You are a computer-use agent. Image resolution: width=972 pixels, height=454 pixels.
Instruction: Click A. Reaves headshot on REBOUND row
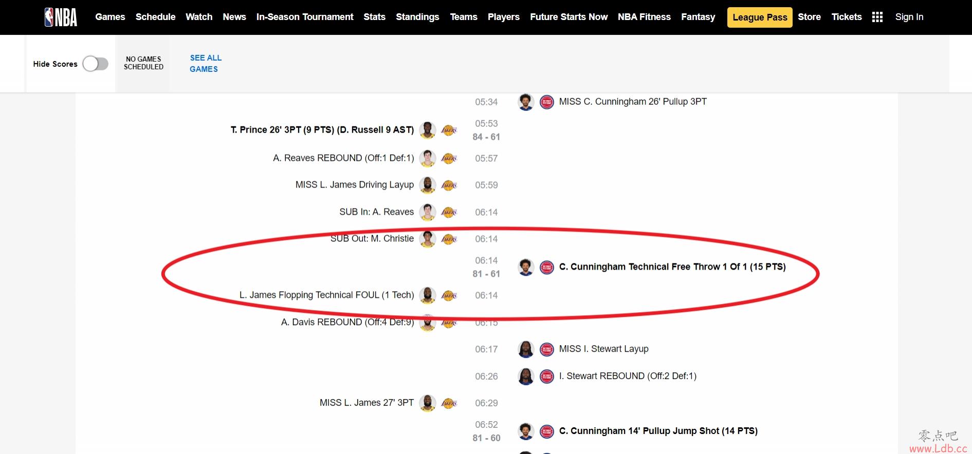coord(428,158)
